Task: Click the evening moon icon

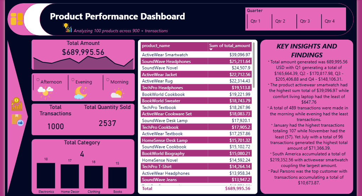Action: pos(80,93)
